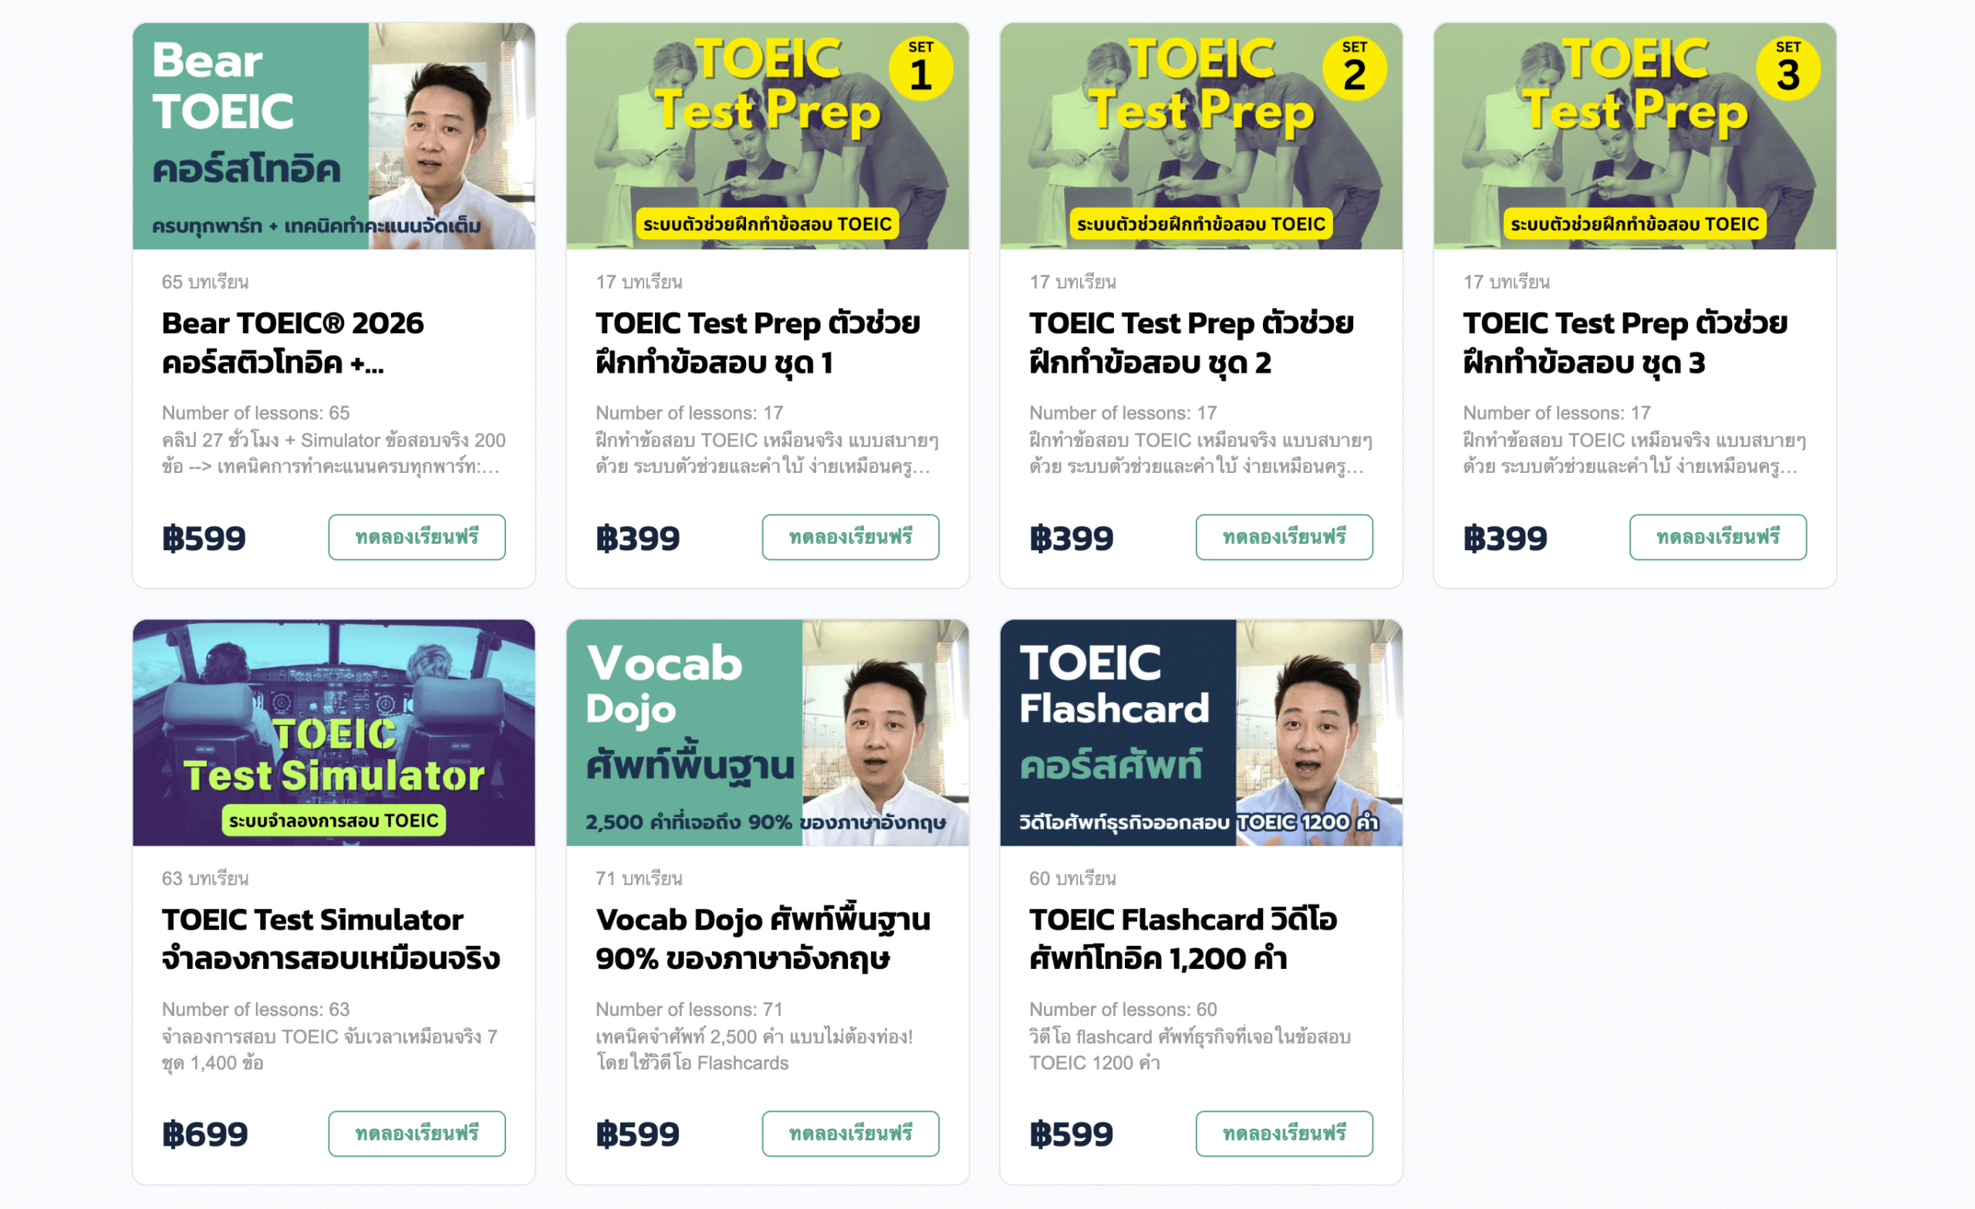The width and height of the screenshot is (1975, 1209).
Task: Start free trial for Bear TOEIC course
Action: 417,537
